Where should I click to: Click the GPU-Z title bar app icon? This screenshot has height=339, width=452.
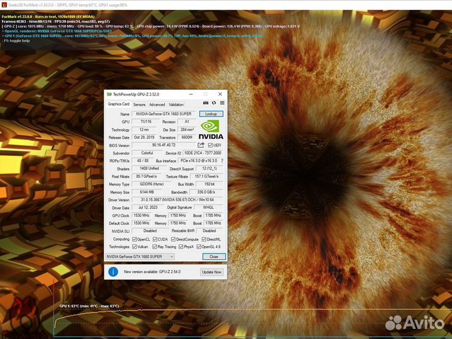[108, 94]
